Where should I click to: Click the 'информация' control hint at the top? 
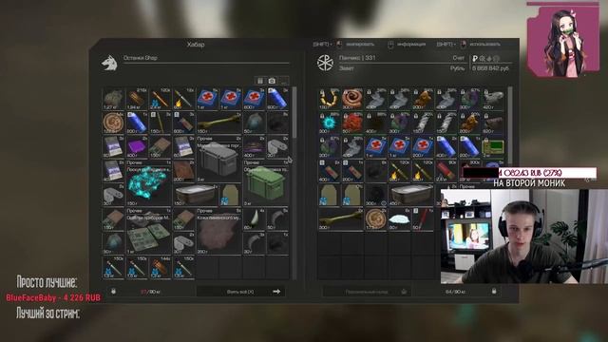[411, 45]
